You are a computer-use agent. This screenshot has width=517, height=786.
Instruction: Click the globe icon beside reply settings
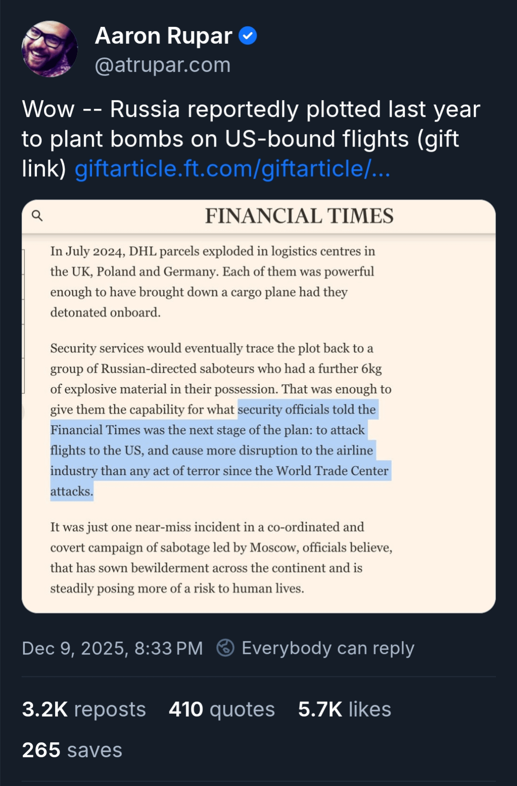(225, 648)
